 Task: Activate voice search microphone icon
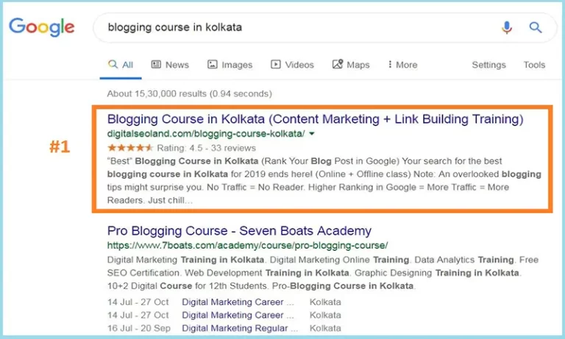click(x=507, y=28)
